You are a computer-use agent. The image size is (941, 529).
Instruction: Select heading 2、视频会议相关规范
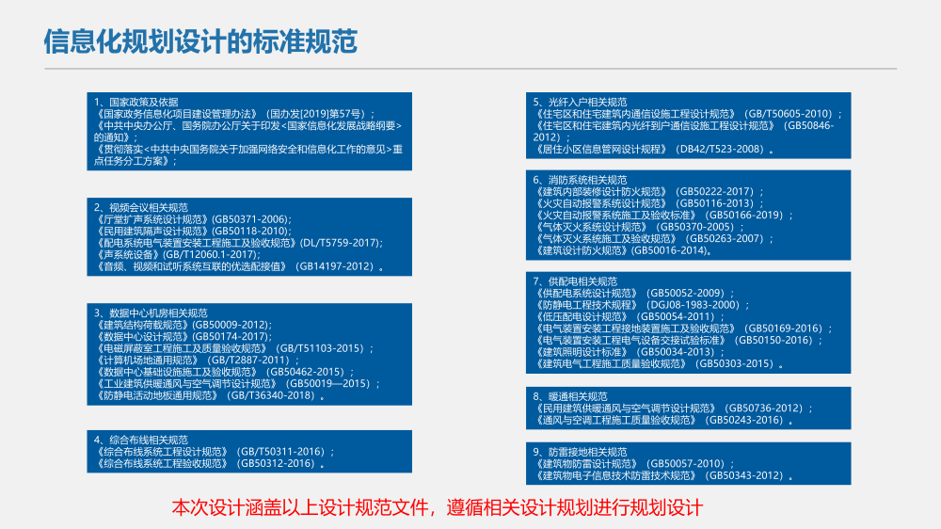pos(141,208)
